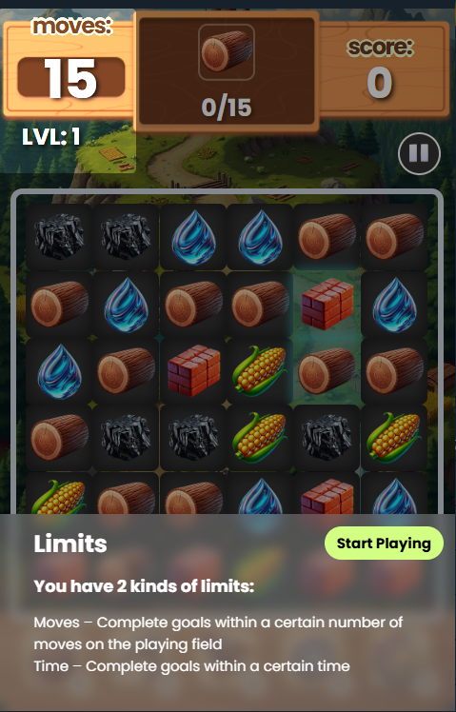The width and height of the screenshot is (456, 712).
Task: Tap the corn tile ending the fourth row
Action: point(394,438)
